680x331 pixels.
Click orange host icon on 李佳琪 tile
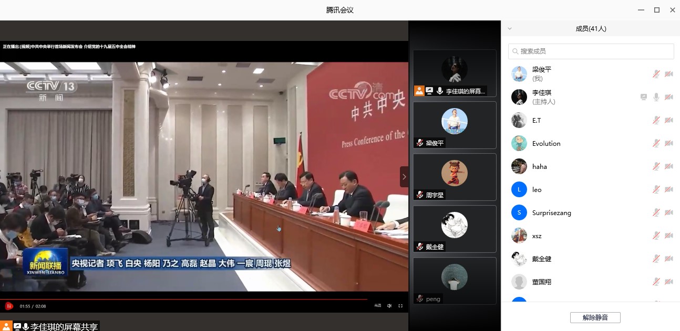click(x=419, y=91)
